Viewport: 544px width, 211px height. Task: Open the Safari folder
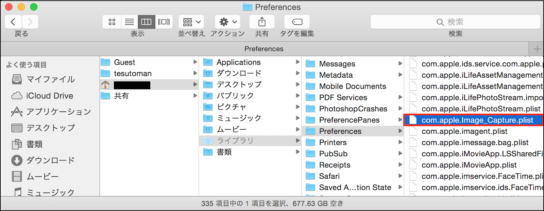point(329,176)
